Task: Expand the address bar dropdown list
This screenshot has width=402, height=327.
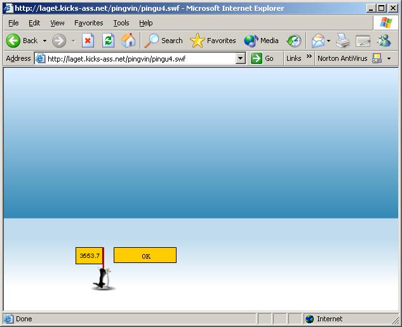Action: (241, 58)
